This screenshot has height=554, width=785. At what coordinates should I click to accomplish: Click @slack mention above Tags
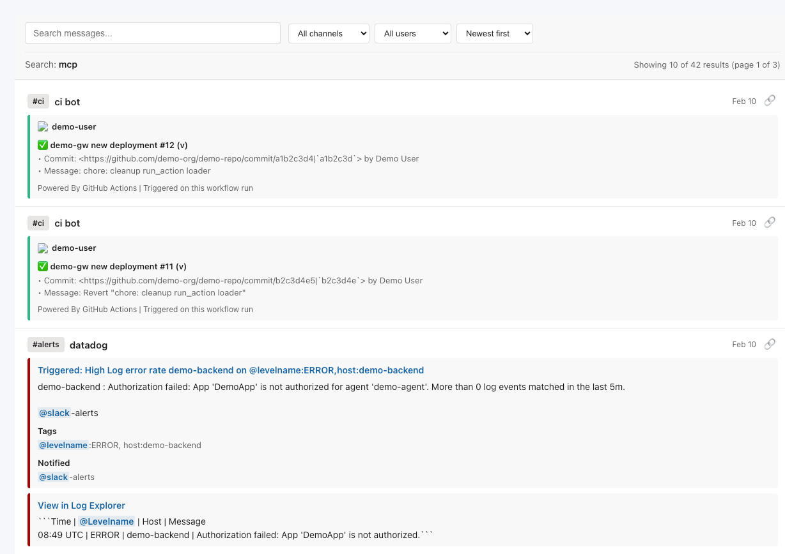[54, 413]
